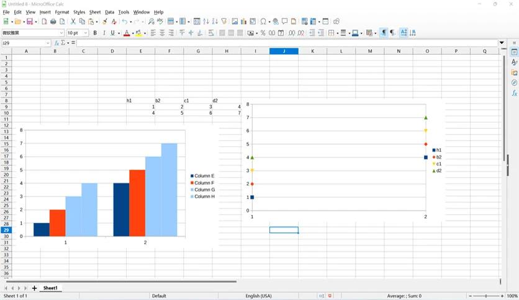Viewport: 519px width, 300px height.
Task: Switch to the Sheet1 tab
Action: pos(50,288)
